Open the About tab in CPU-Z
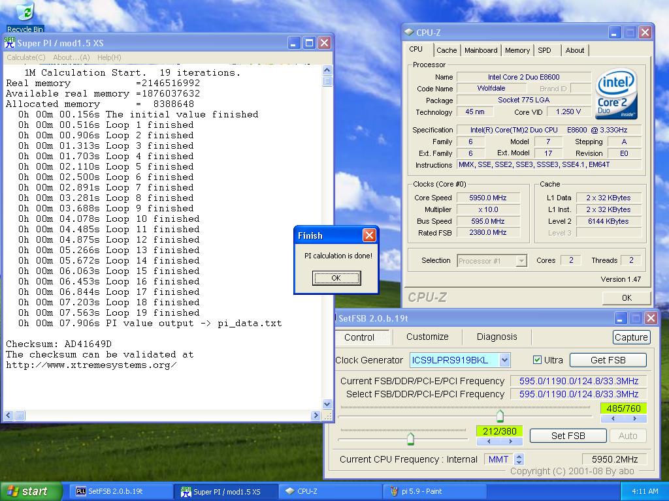This screenshot has height=501, width=669. 575,50
